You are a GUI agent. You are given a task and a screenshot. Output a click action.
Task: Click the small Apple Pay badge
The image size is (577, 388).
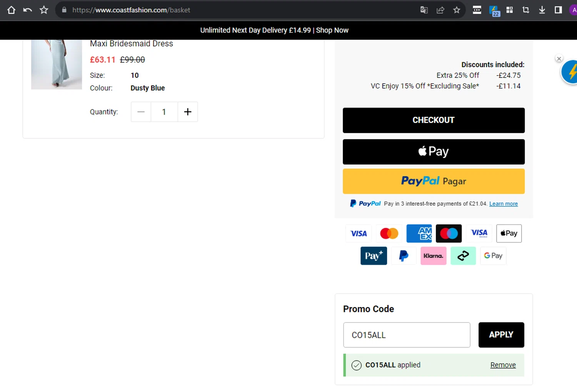pos(509,233)
